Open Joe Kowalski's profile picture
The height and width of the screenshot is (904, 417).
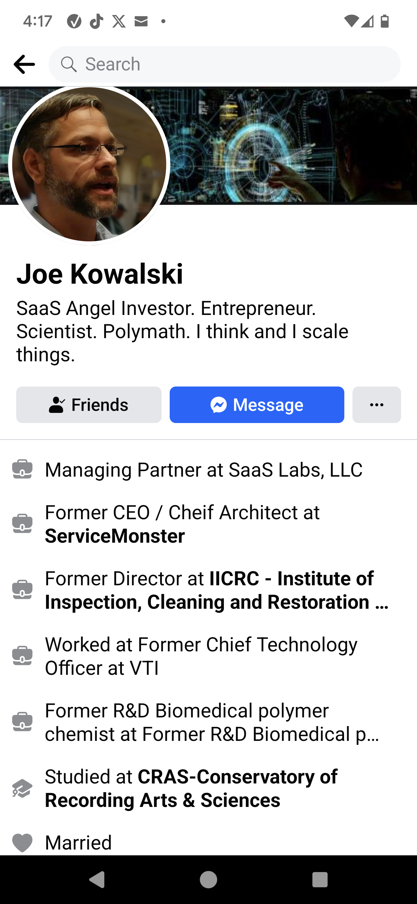[x=89, y=164]
